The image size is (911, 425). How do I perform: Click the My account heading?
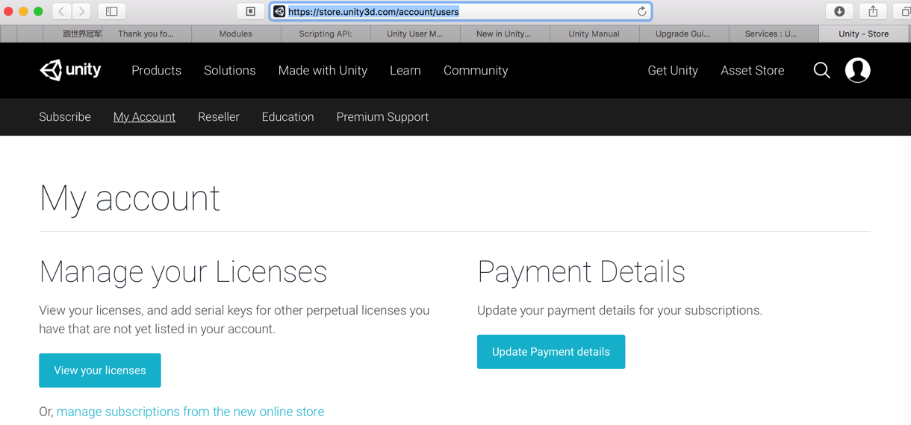pyautogui.click(x=130, y=199)
